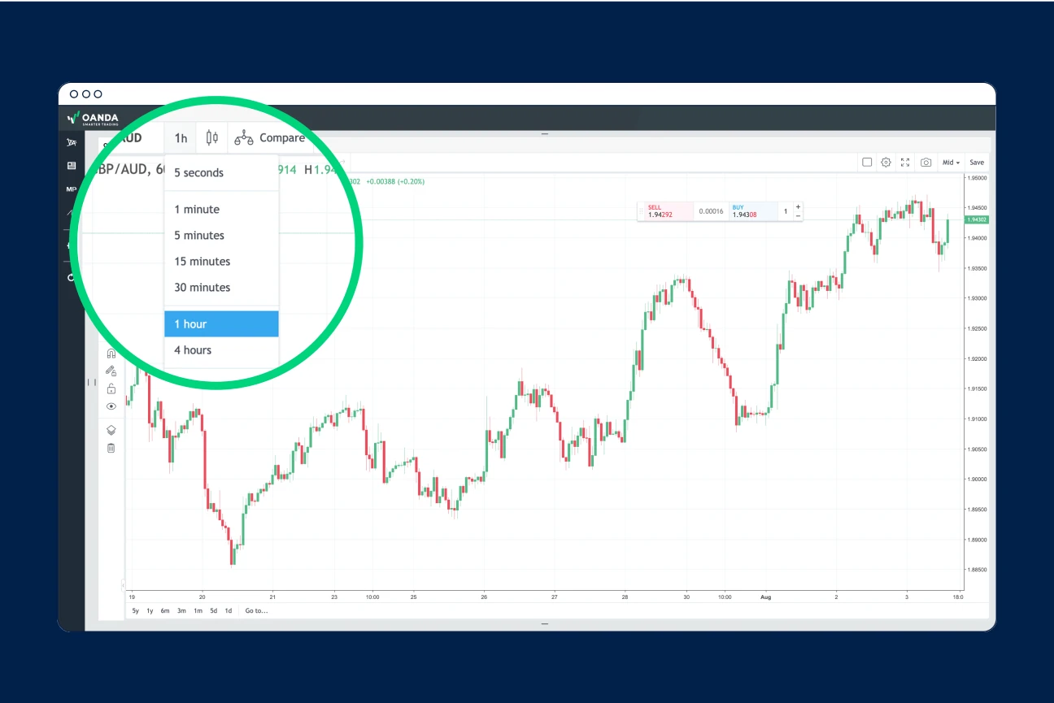Click the BUY 1.94308 button
This screenshot has width=1054, height=703.
(753, 211)
